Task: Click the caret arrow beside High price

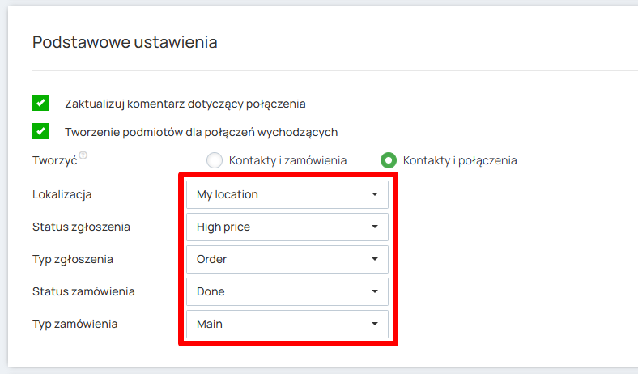Action: tap(374, 227)
